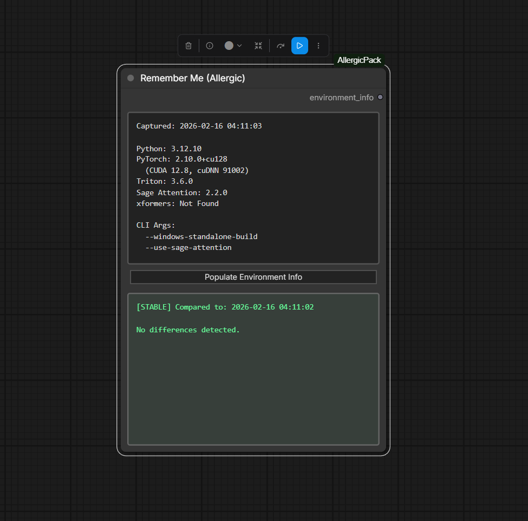Bypass the node using the curved arrow icon

tap(281, 46)
